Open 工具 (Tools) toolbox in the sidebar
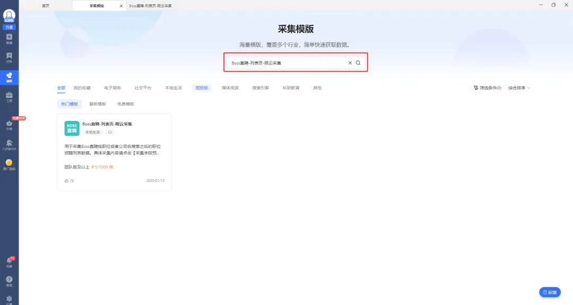Screen dimensions: 573x305 pyautogui.click(x=9, y=97)
